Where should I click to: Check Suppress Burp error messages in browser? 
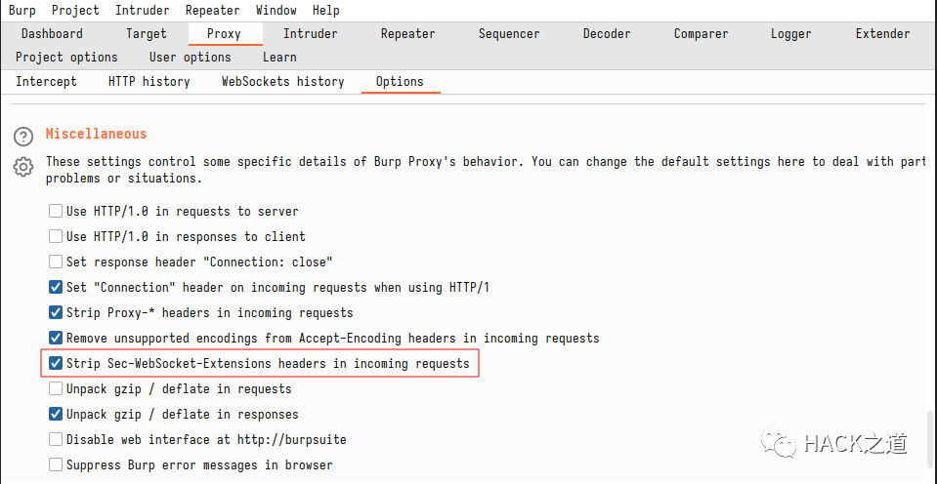pos(56,464)
